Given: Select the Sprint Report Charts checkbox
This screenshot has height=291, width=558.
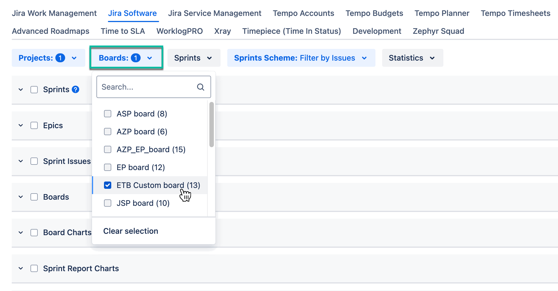Looking at the screenshot, I should click(x=34, y=268).
